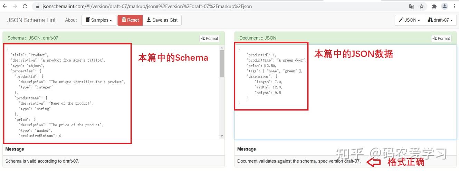Open the browser three-dot menu
The image size is (459, 172).
pos(454,6)
